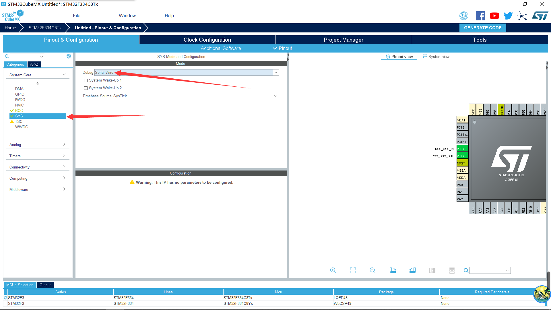
Task: Open the Timebase Source dropdown
Action: (275, 96)
